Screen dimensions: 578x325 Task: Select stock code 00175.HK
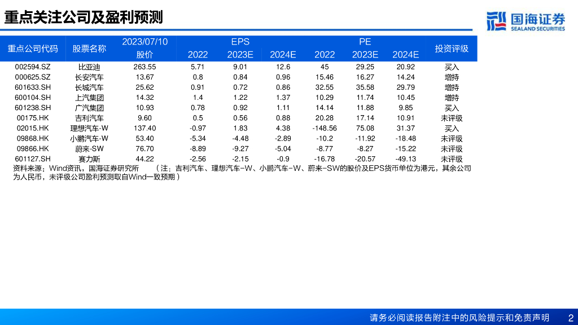coord(33,118)
